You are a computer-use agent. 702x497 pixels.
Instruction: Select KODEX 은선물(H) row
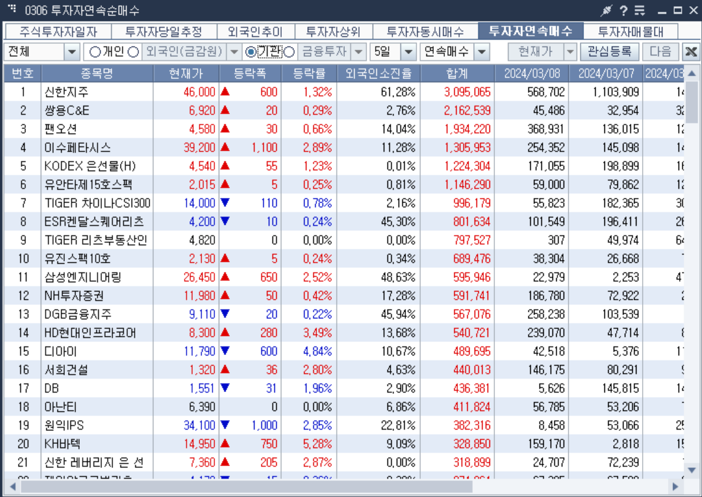pos(344,166)
